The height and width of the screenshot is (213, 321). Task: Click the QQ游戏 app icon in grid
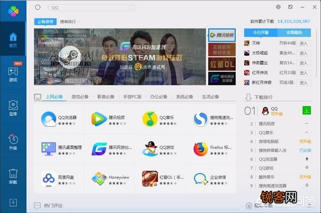click(150, 149)
